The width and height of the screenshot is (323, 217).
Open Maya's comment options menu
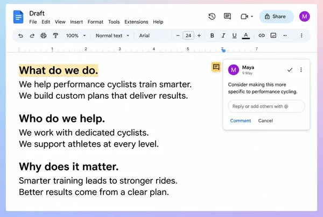(301, 70)
